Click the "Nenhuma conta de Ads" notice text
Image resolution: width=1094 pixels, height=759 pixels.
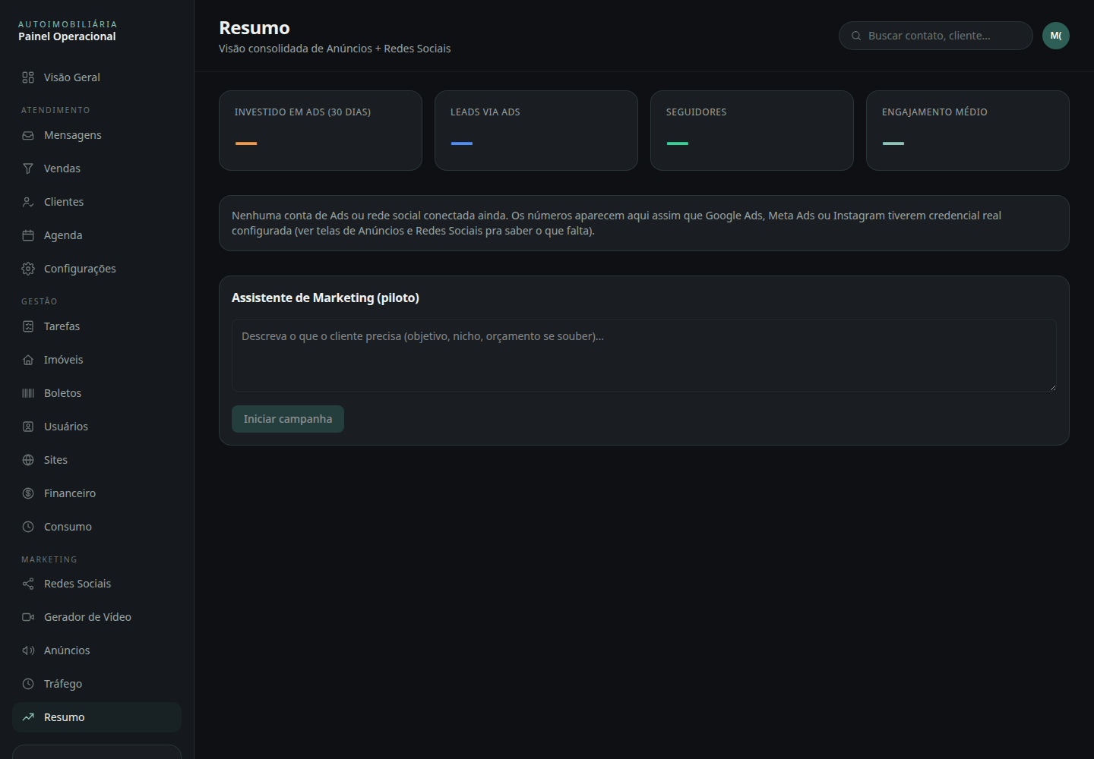tap(616, 223)
